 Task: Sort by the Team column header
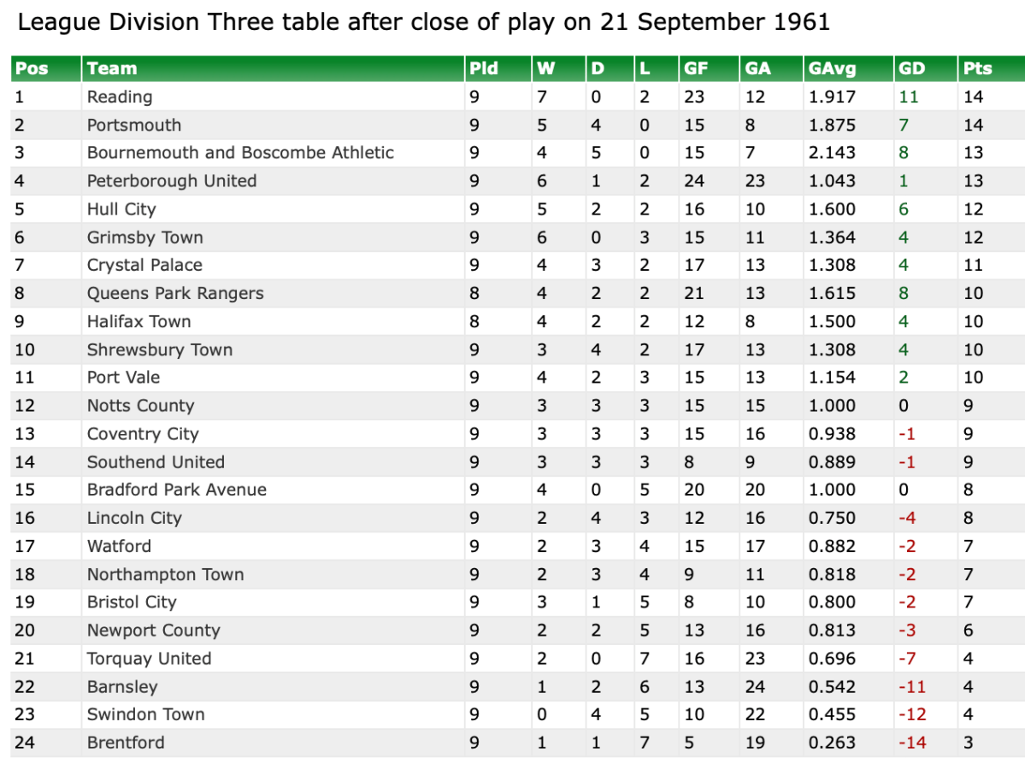tap(112, 68)
